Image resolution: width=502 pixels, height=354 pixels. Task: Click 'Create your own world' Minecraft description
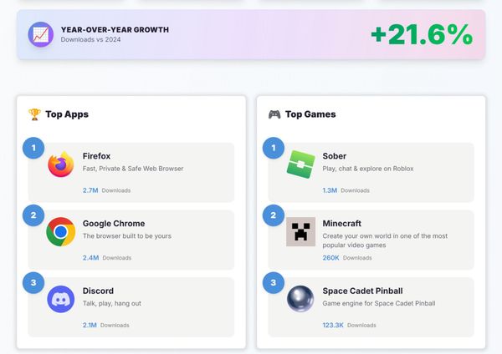(x=385, y=240)
